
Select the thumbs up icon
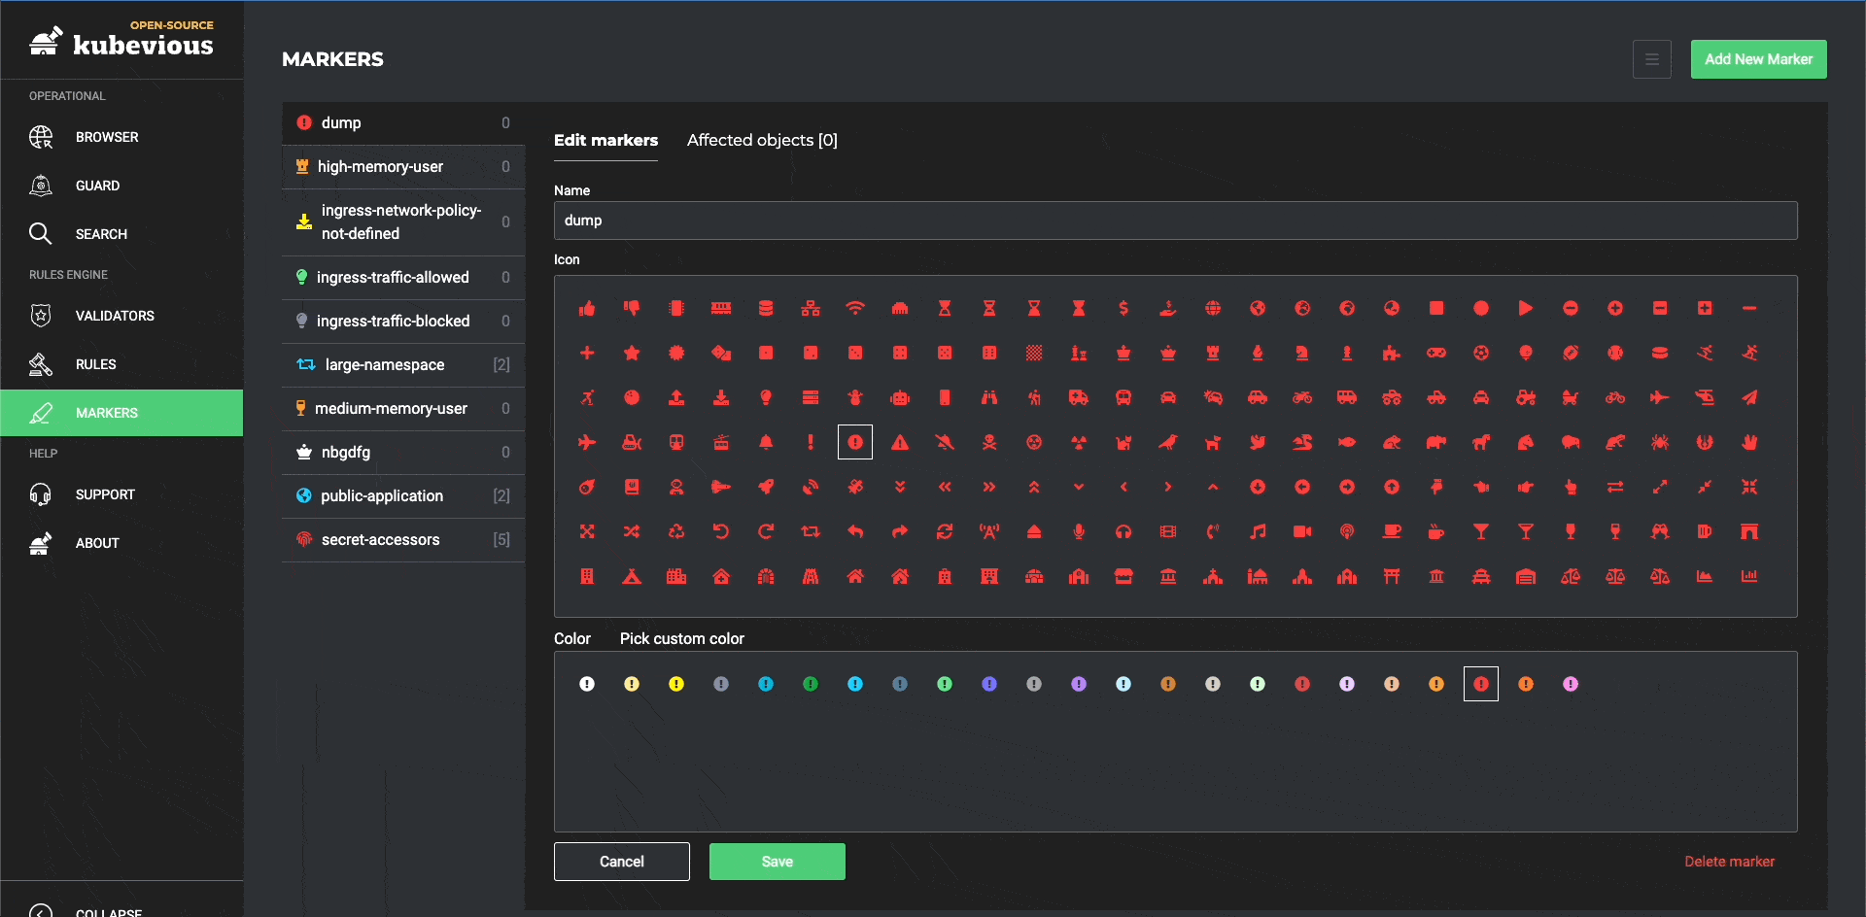(587, 308)
